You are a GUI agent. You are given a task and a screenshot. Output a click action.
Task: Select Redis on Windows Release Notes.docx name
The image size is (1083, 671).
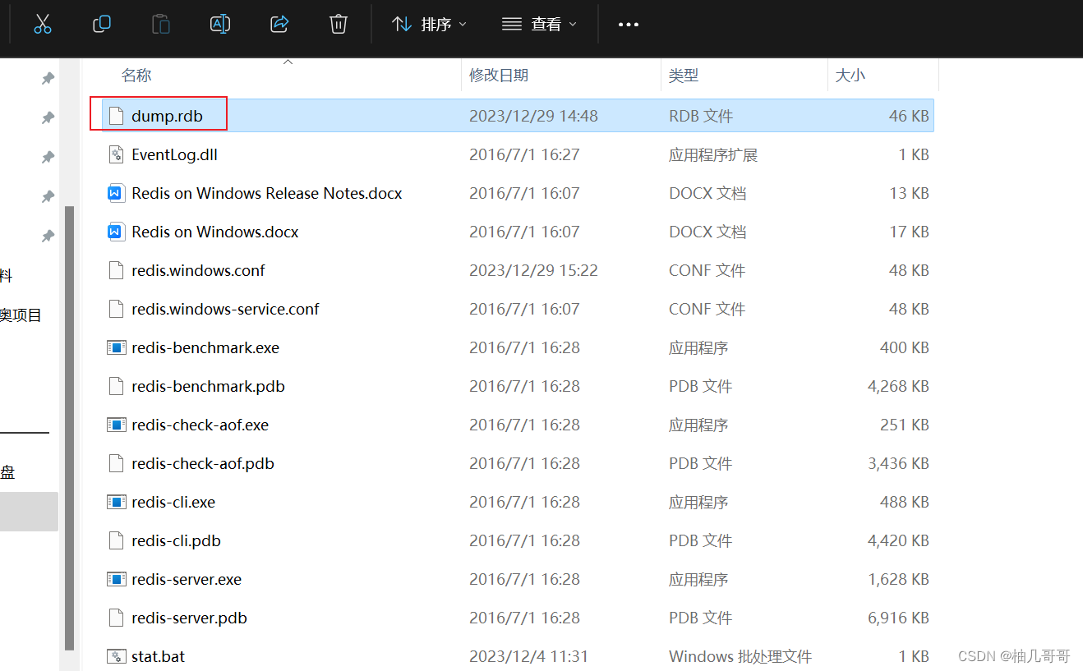click(x=267, y=193)
